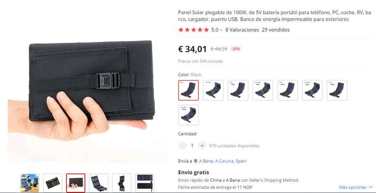Select the second color variant swatch

pyautogui.click(x=213, y=90)
